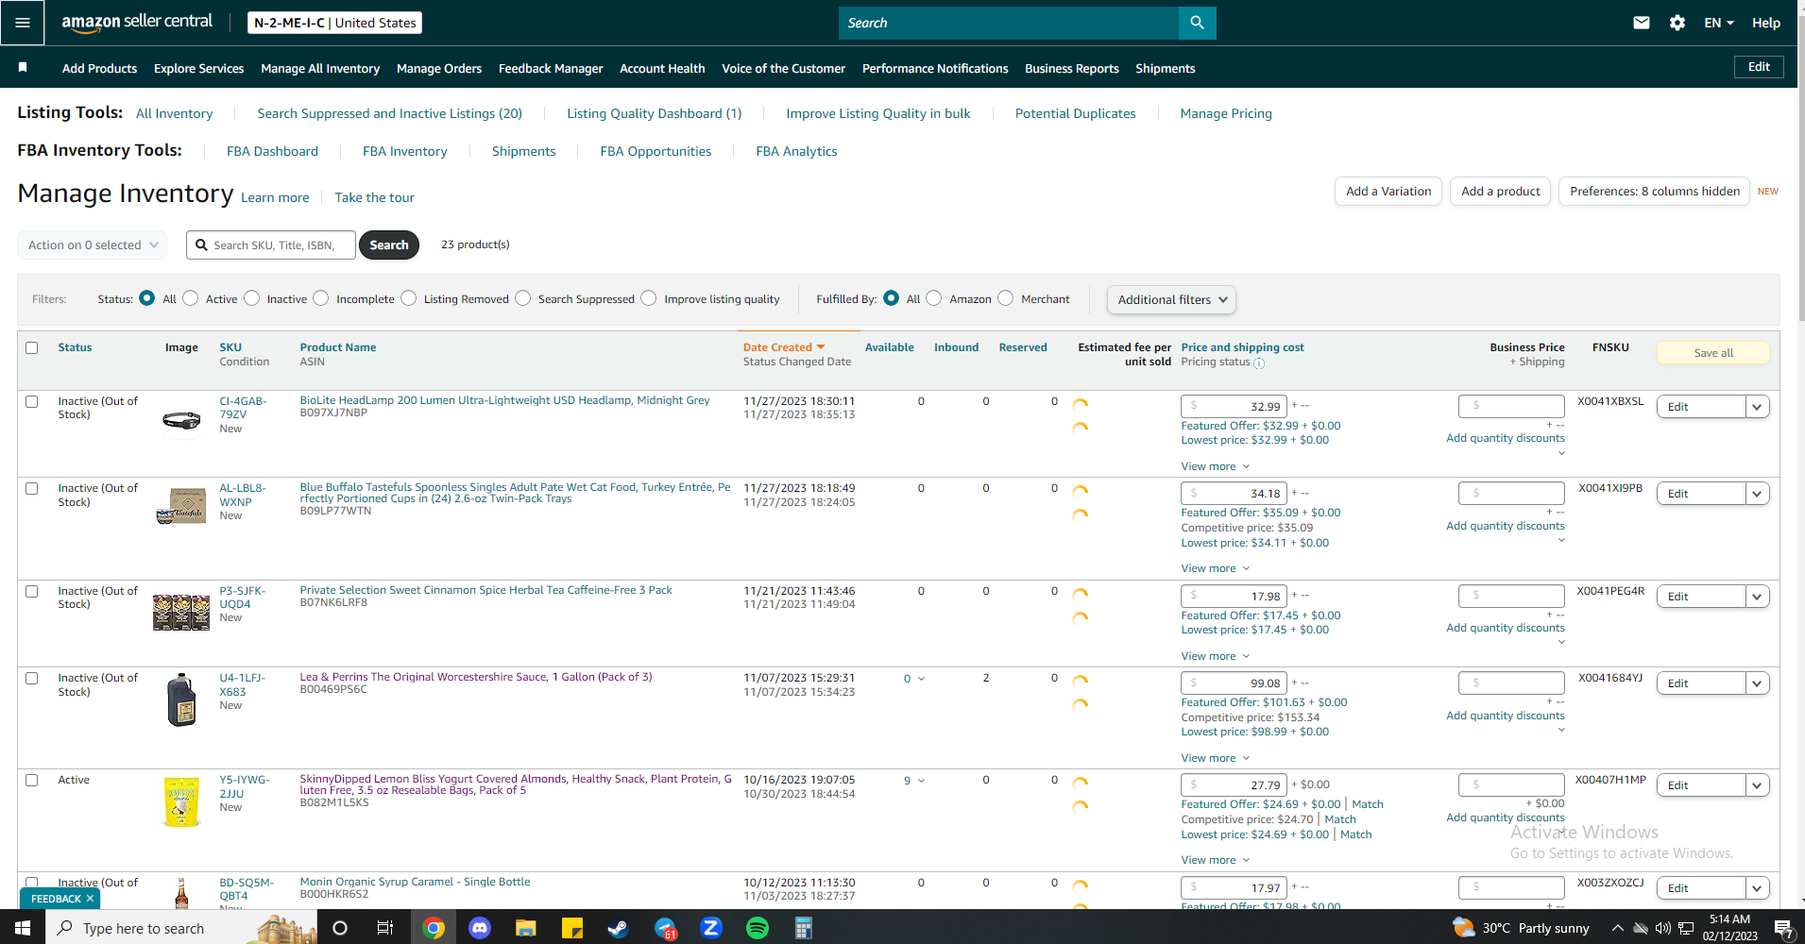Open Manage All Inventory menu item
Screen dimensions: 1805x944
click(x=320, y=68)
